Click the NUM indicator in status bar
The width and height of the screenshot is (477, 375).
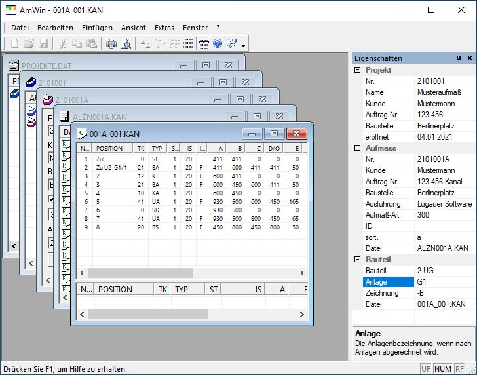pyautogui.click(x=443, y=369)
